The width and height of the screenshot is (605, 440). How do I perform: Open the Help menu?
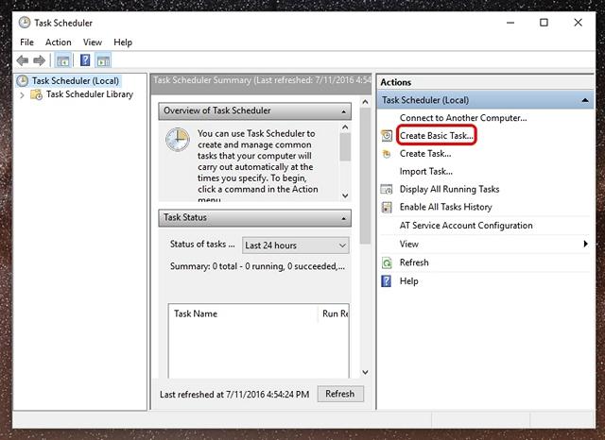click(123, 42)
